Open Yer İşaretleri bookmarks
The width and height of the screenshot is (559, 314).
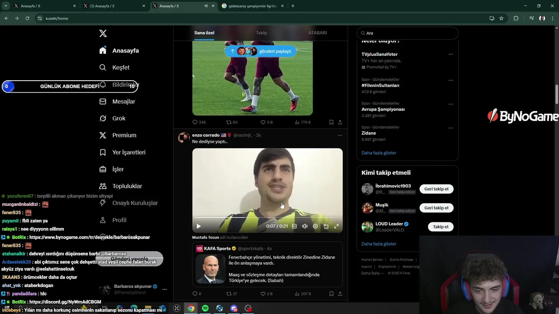pyautogui.click(x=123, y=152)
